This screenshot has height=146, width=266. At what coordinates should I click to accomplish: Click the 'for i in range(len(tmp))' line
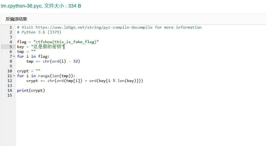click(x=46, y=76)
